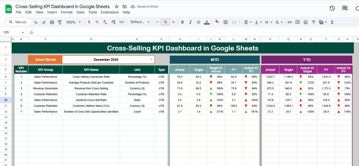Open the Insert link icon
The image size is (359, 166).
[x=289, y=22]
